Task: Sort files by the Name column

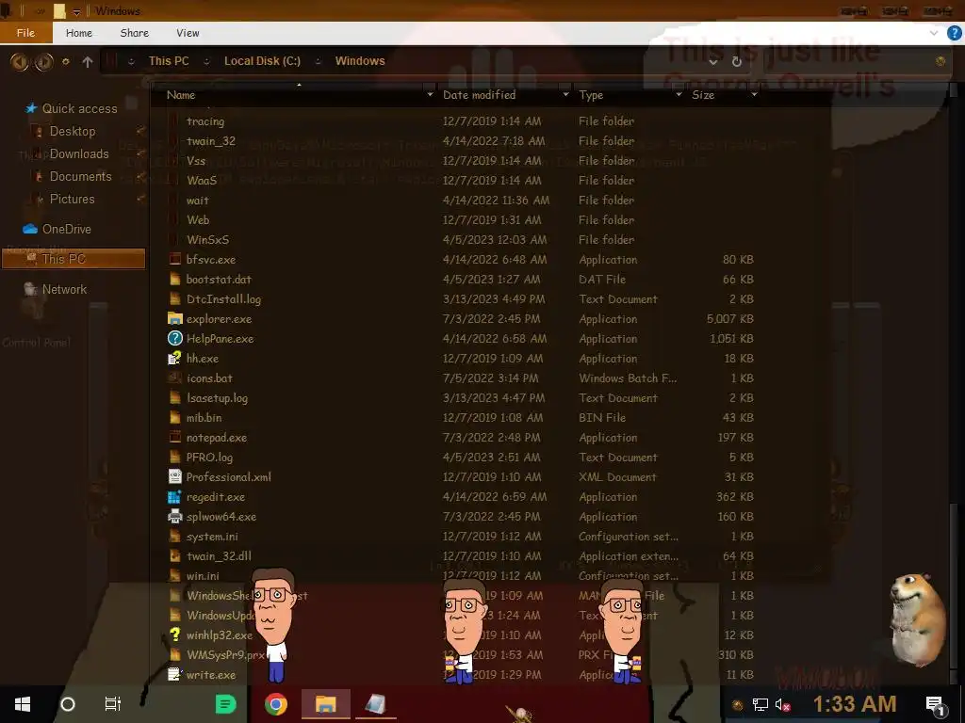Action: point(181,95)
